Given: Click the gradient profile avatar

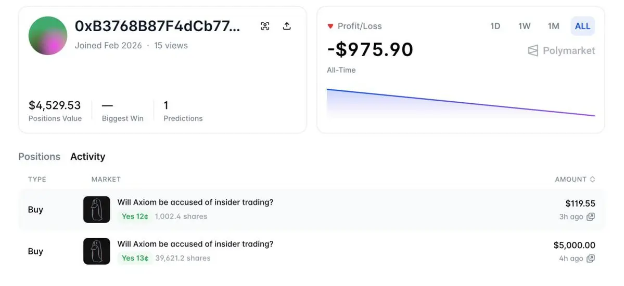Looking at the screenshot, I should (48, 36).
